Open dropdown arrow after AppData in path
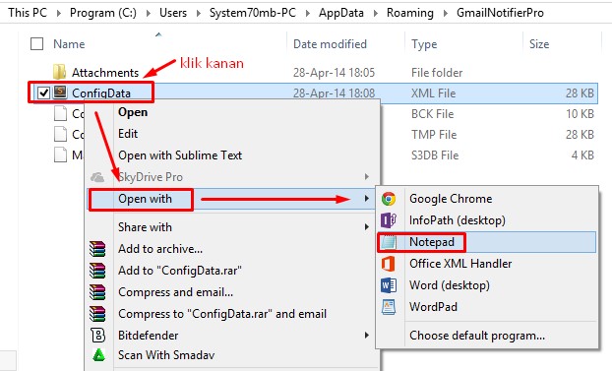This screenshot has height=371, width=612. tap(376, 13)
